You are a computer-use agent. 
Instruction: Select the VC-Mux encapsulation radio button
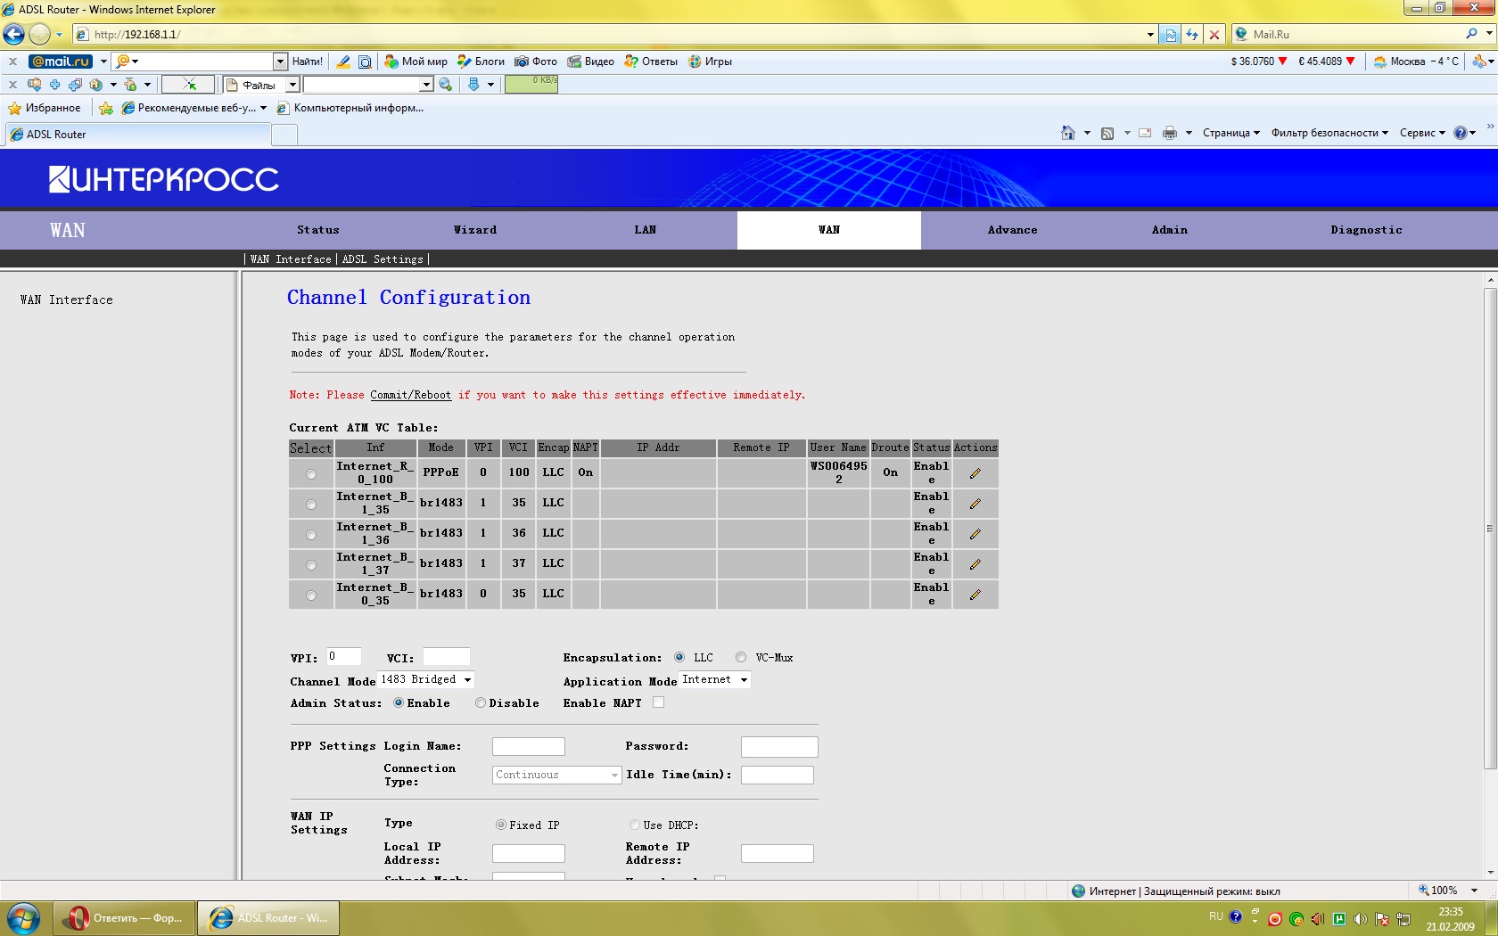(x=741, y=658)
